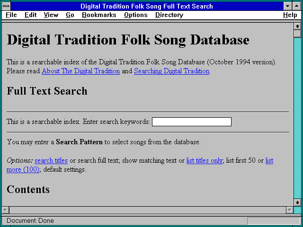The height and width of the screenshot is (227, 303).
Task: Click the title bar maximize arrow
Action: pos(297,6)
